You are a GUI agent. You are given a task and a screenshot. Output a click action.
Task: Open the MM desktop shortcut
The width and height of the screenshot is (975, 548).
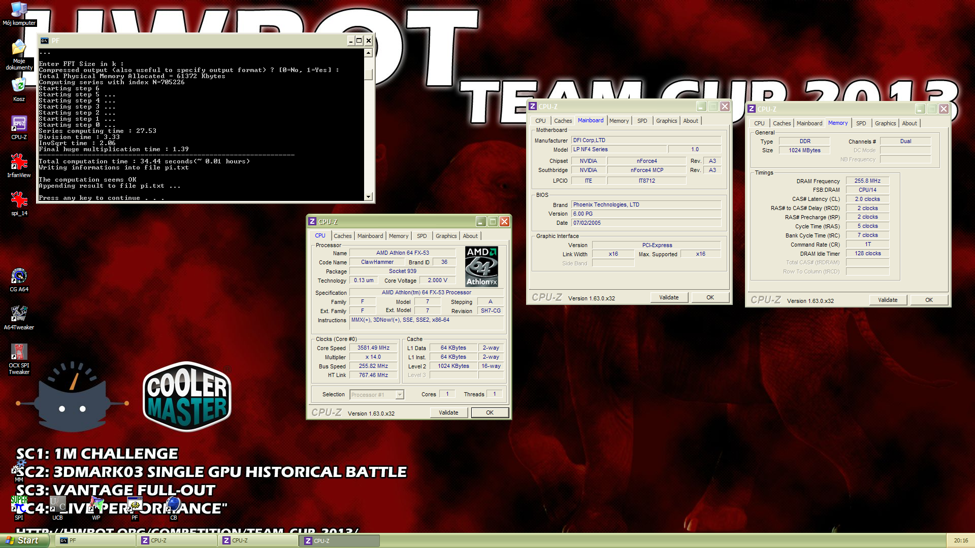coord(19,470)
